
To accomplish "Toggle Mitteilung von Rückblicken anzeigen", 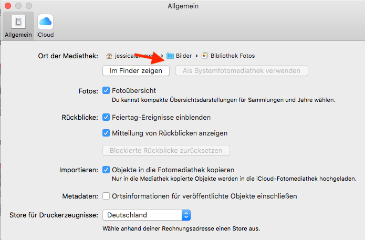I will tap(106, 133).
